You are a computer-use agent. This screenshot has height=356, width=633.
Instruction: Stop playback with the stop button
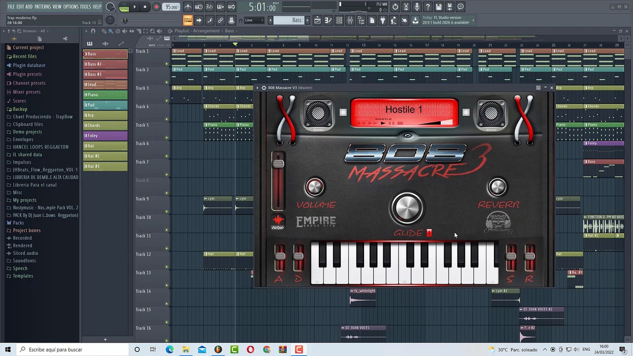[145, 7]
